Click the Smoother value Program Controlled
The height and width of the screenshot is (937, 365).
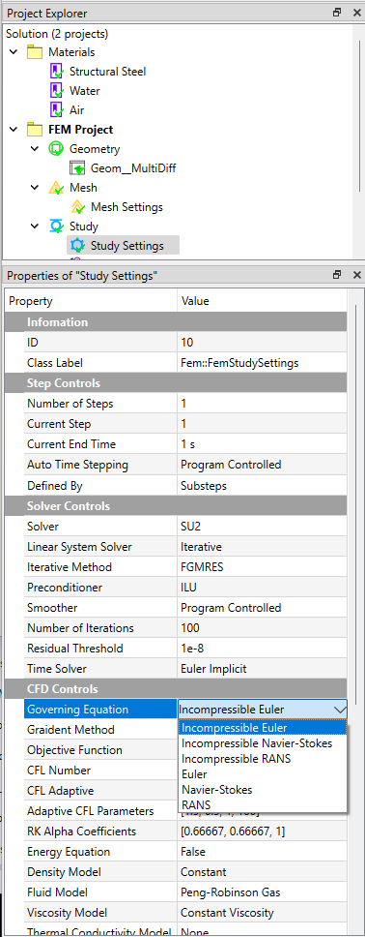pos(263,608)
